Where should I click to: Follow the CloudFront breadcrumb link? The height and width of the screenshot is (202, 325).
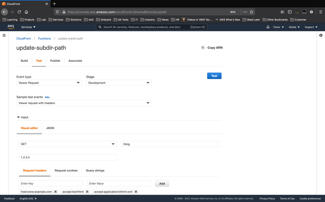coord(24,38)
